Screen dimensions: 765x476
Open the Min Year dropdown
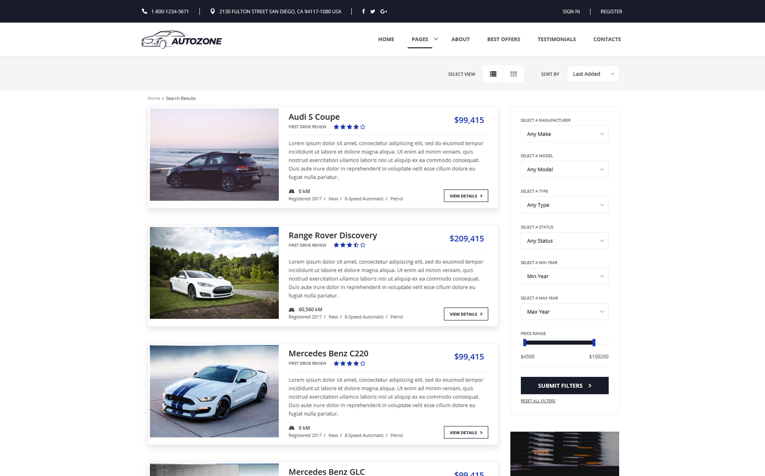tap(564, 276)
